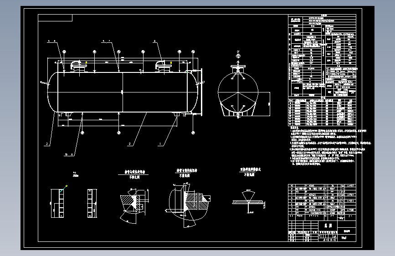Click part callout number 3 below tank

click(46, 144)
